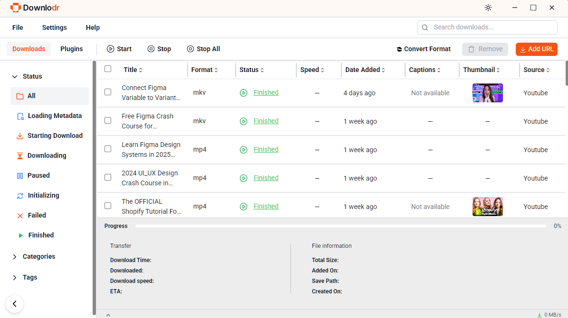Collapse sidebar with the left arrow button
This screenshot has height=318, width=568.
(x=15, y=304)
